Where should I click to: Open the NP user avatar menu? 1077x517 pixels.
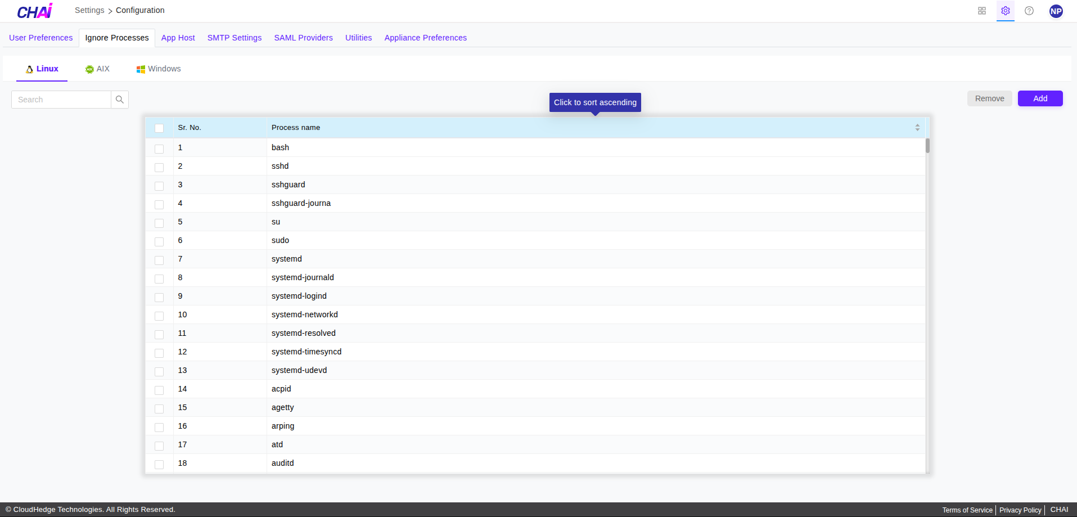pyautogui.click(x=1056, y=11)
